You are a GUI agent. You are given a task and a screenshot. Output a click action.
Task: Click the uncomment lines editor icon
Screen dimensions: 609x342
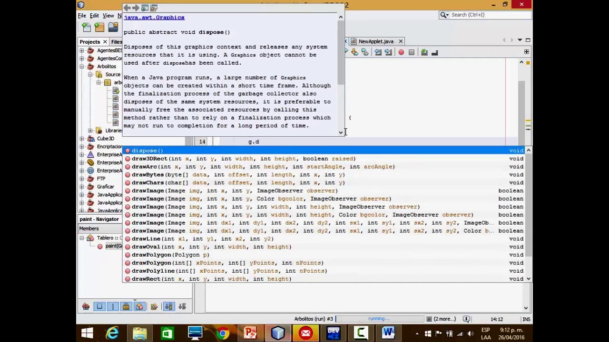pyautogui.click(x=434, y=52)
